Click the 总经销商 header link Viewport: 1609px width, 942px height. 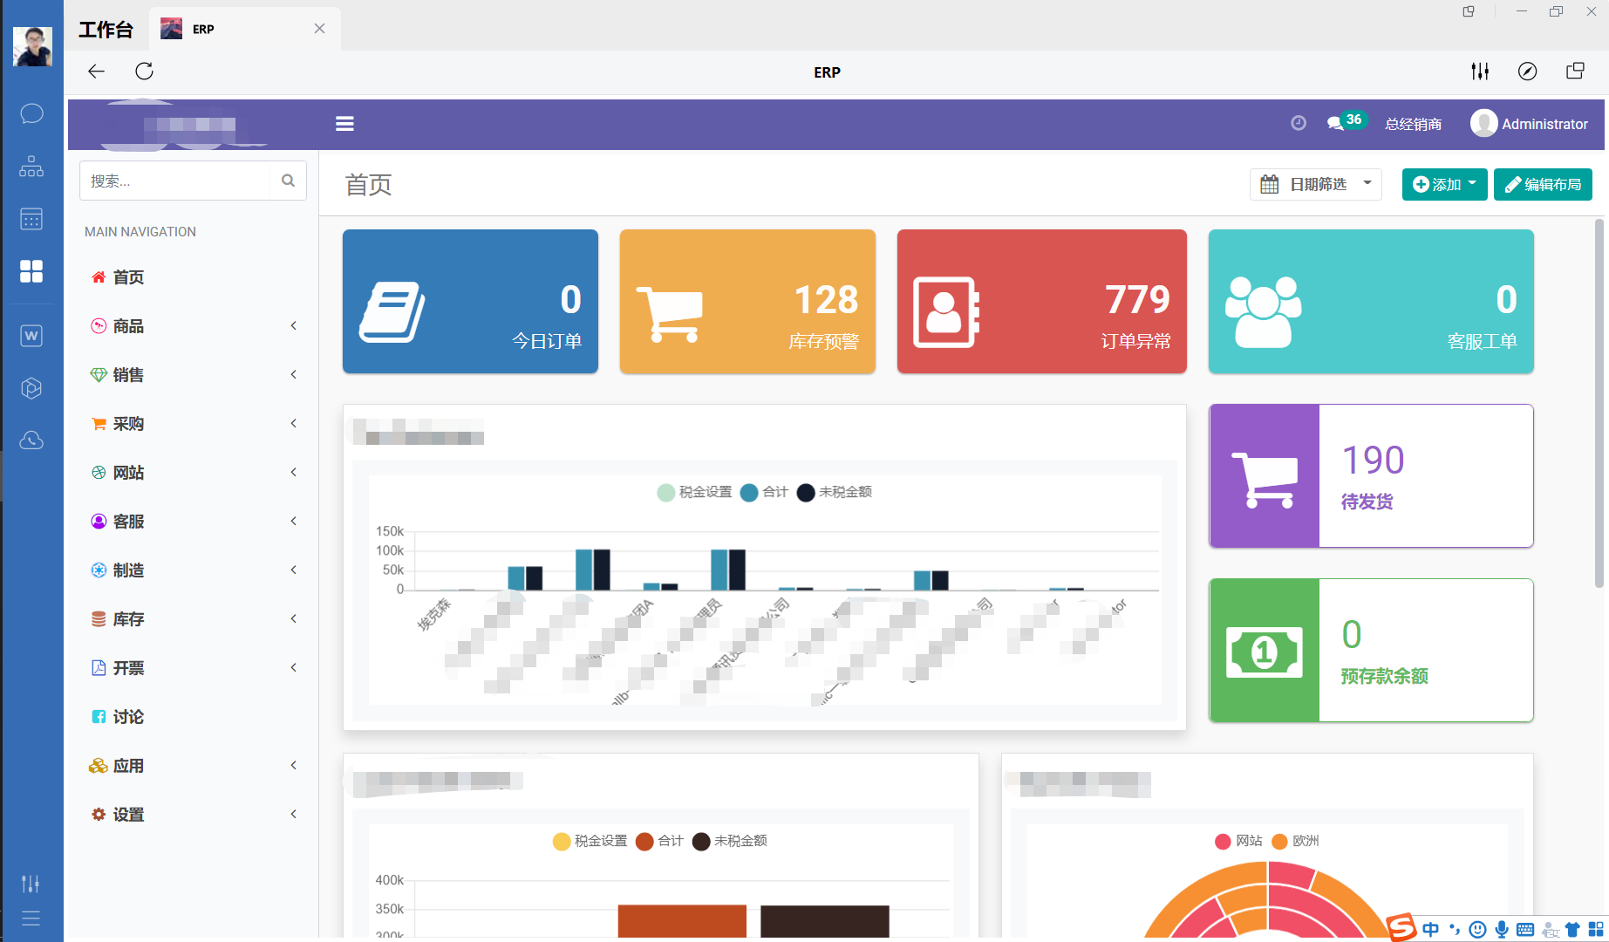click(x=1413, y=125)
